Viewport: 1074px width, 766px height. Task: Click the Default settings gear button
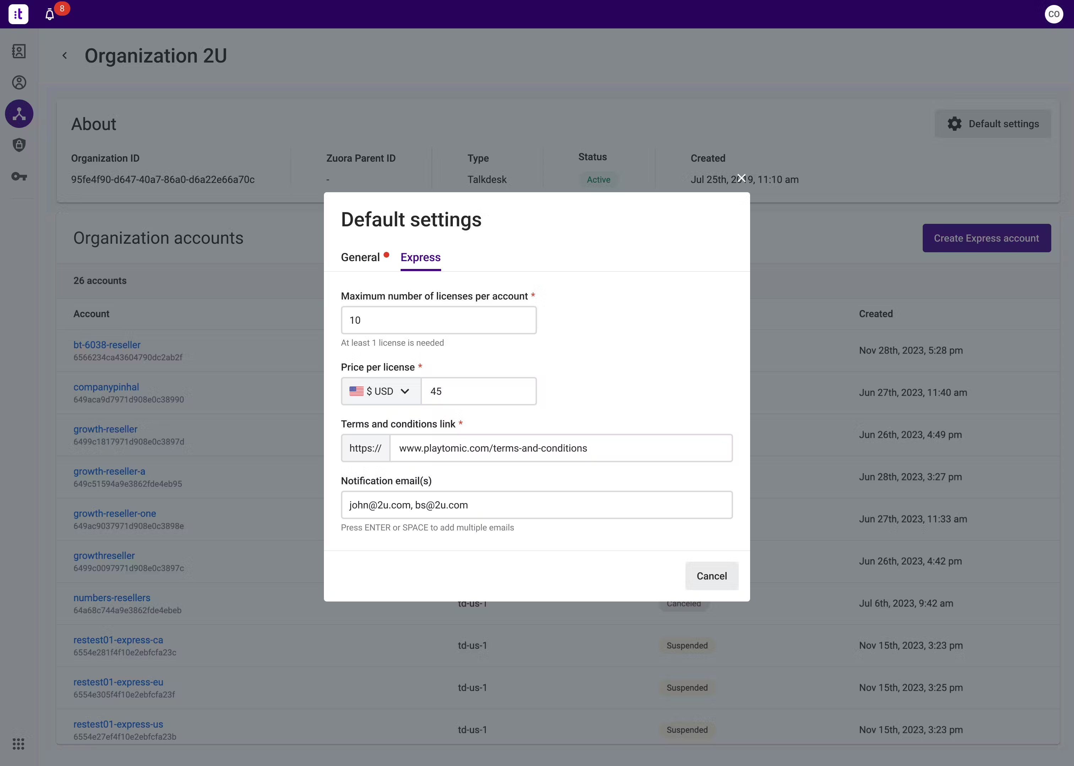click(x=993, y=124)
